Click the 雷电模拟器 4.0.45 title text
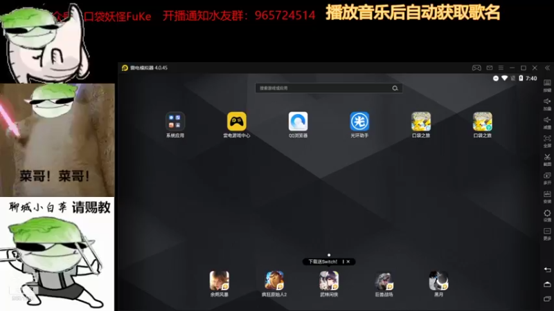Screen dimensions: 554x311 click(149, 68)
